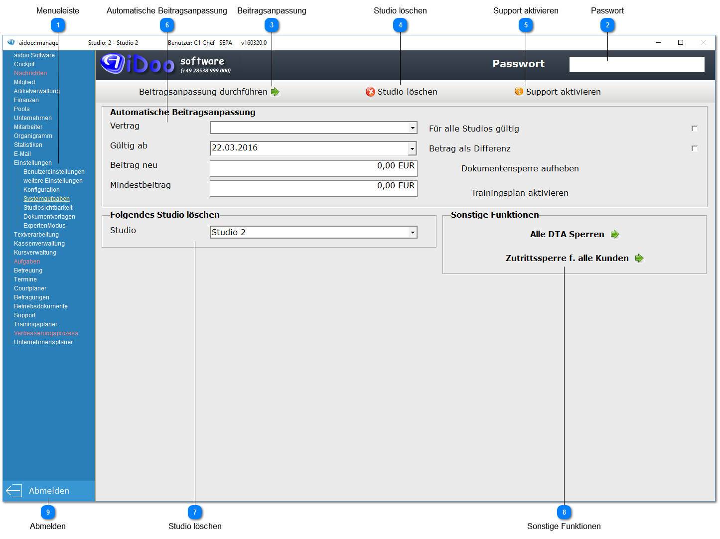Click the Studio löschen button
The width and height of the screenshot is (720, 539).
click(x=408, y=92)
